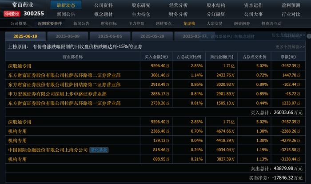
Task: Click 营业部名称 column header
Action: pyautogui.click(x=72, y=57)
